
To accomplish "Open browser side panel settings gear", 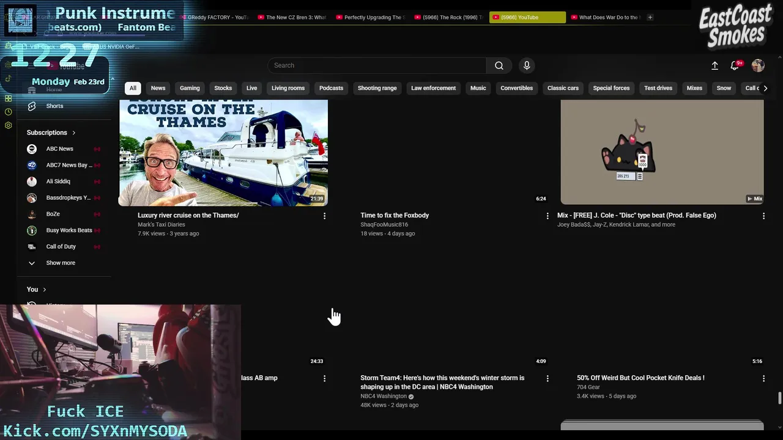I will coord(8,125).
